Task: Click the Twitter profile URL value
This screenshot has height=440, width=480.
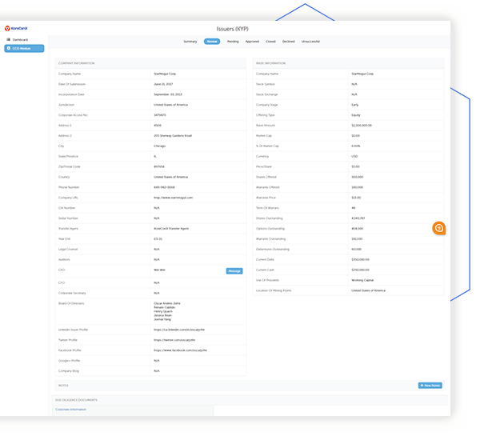Action: click(x=174, y=340)
